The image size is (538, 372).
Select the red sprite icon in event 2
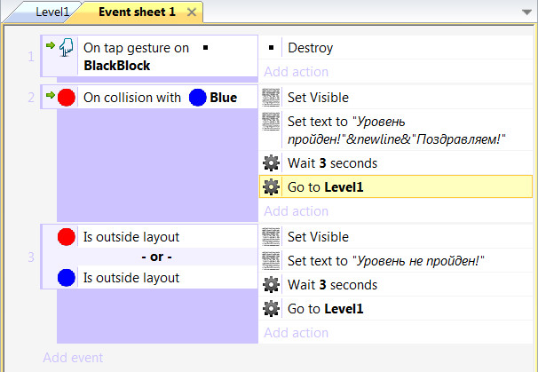[67, 98]
